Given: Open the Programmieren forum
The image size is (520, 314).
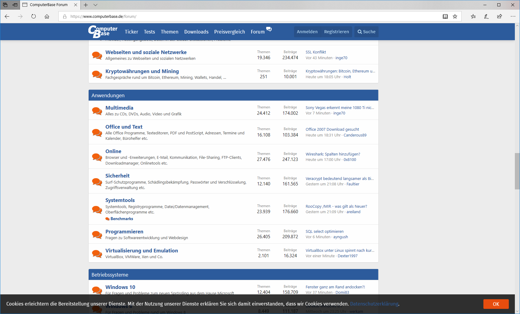Looking at the screenshot, I should coord(124,232).
